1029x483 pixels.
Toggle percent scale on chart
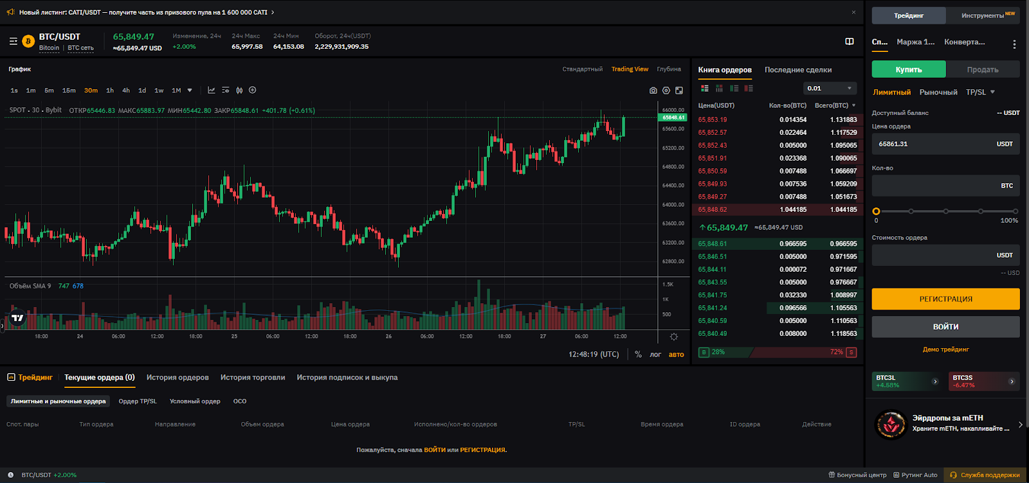[x=638, y=355]
